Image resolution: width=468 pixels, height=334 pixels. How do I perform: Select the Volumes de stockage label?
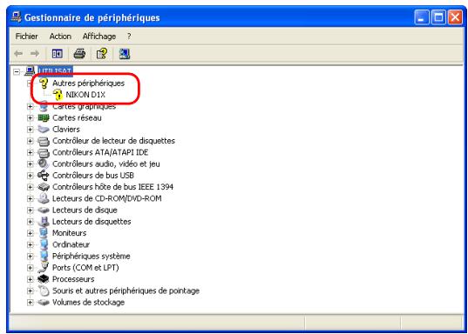(88, 303)
